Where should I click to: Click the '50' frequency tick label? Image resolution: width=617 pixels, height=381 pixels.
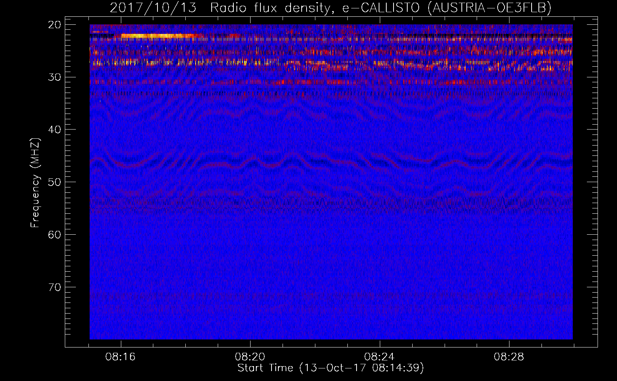[x=55, y=182]
